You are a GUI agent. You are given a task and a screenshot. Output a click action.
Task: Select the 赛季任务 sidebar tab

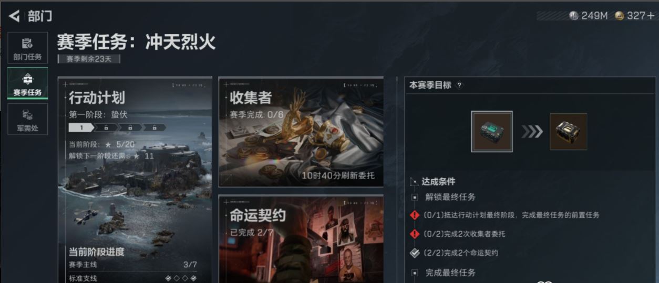tap(27, 83)
